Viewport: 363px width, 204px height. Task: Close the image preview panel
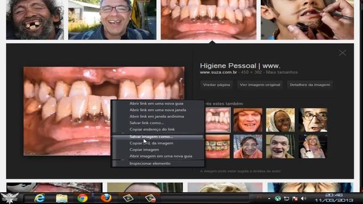(343, 53)
